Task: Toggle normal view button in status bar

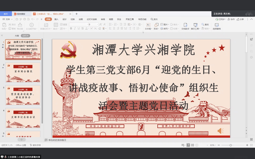Action: 188,145
